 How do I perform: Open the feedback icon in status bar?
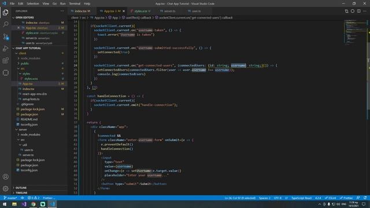tap(358, 198)
